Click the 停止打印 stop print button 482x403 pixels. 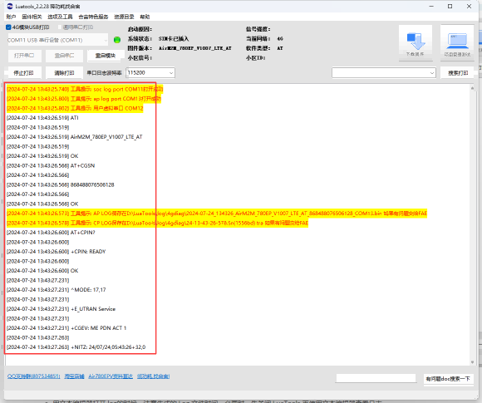click(23, 73)
